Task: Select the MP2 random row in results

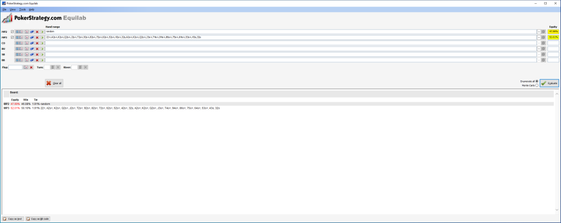Action: click(278, 104)
